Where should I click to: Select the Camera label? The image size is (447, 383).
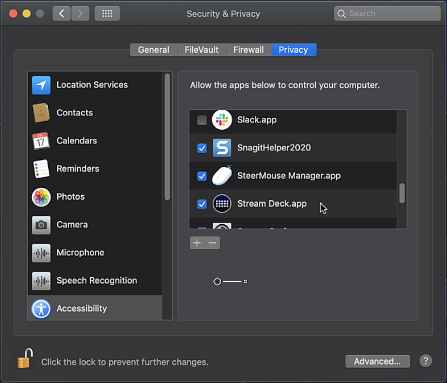(72, 225)
